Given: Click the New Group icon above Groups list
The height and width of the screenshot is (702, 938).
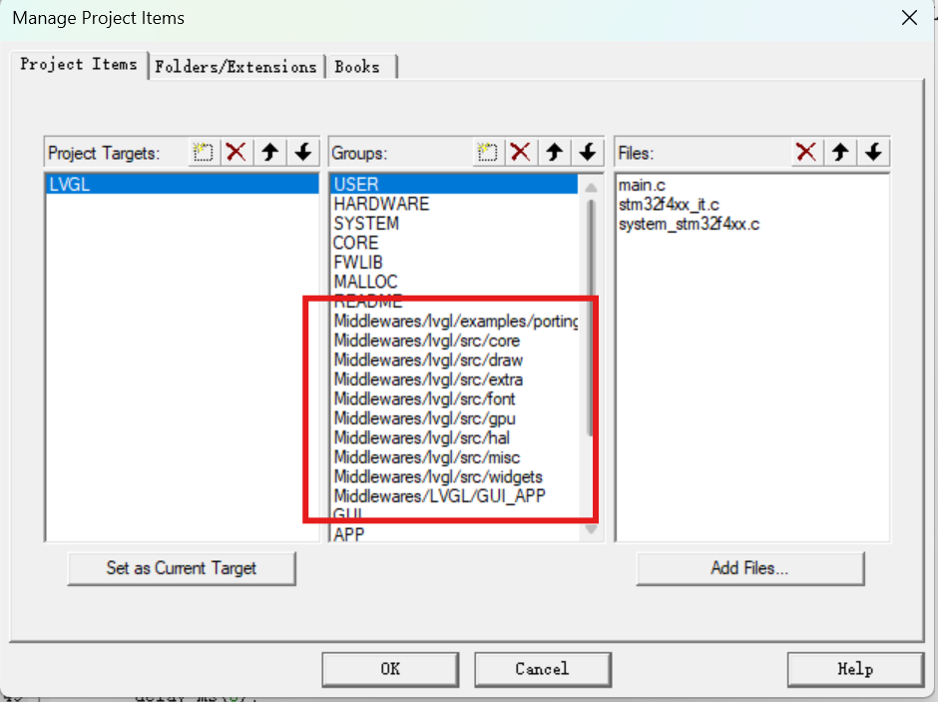Looking at the screenshot, I should (x=488, y=152).
